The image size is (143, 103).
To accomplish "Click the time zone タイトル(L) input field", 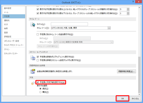I will pos(69,24).
